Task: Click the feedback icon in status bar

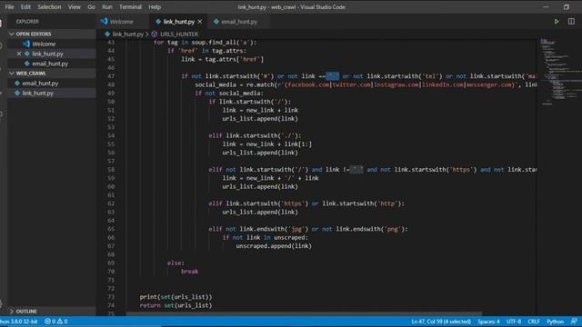Action: click(x=574, y=322)
